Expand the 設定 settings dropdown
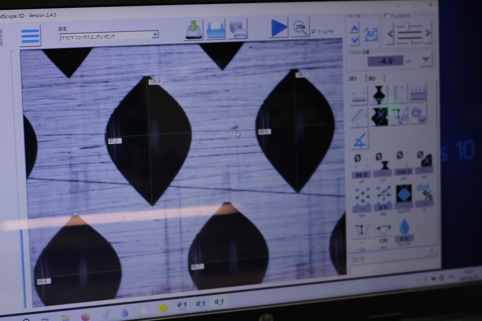482x321 pixels. (x=155, y=34)
